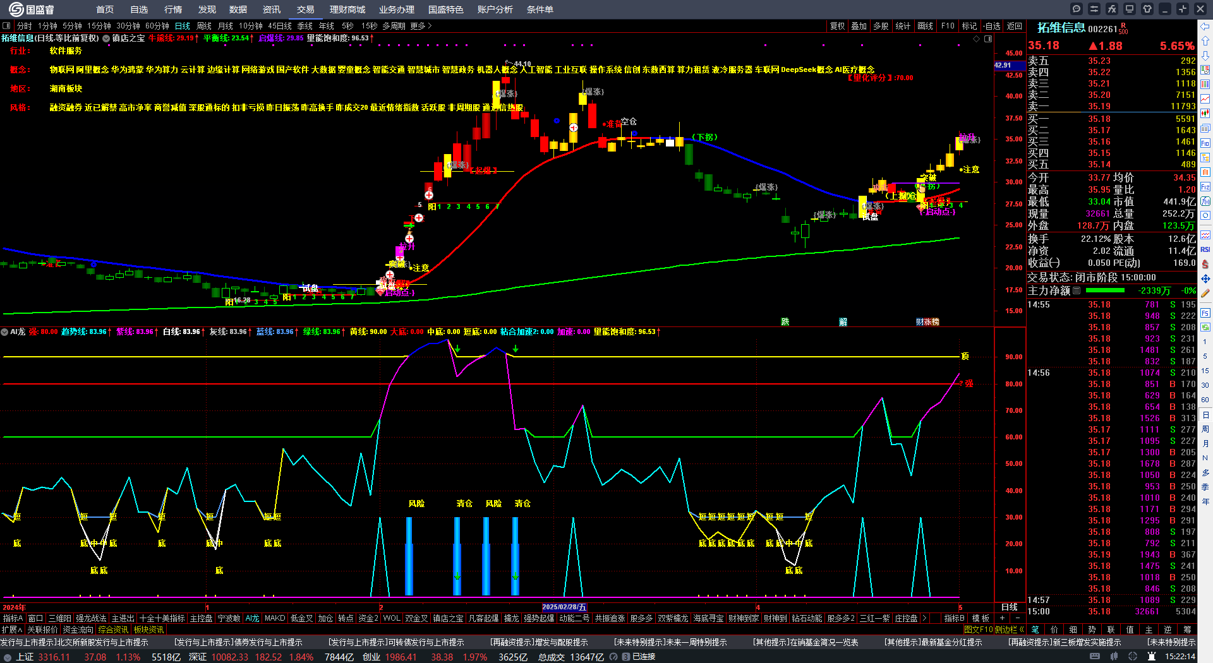Open the candlestick chart icon in right sidebar
This screenshot has width=1213, height=663.
[x=1205, y=114]
